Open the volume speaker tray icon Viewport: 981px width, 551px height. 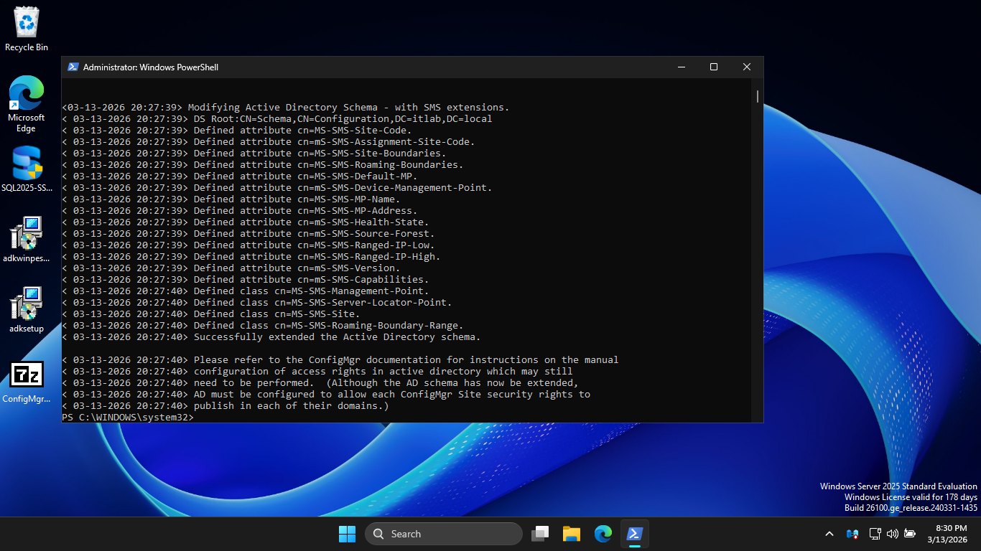pos(893,534)
